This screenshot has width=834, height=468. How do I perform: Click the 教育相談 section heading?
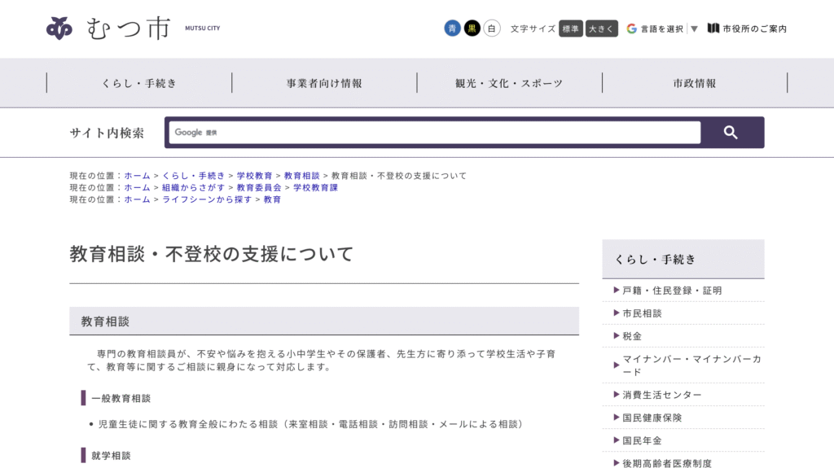click(x=105, y=321)
